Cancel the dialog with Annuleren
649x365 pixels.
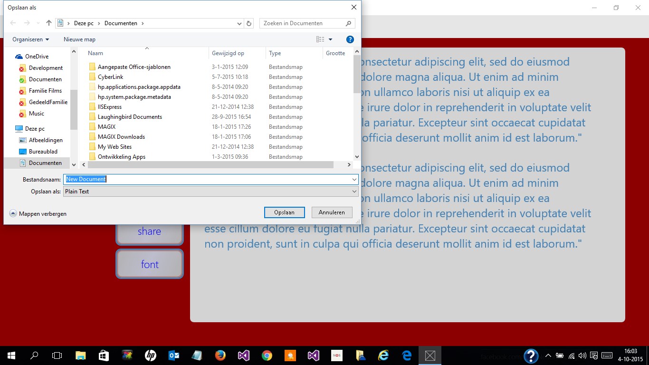[x=332, y=212]
